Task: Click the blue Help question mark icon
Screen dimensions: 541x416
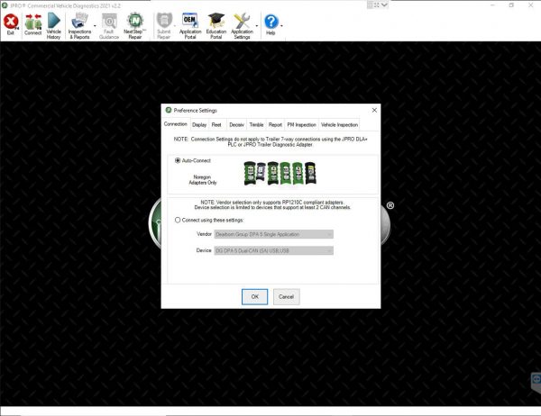Action: point(270,22)
